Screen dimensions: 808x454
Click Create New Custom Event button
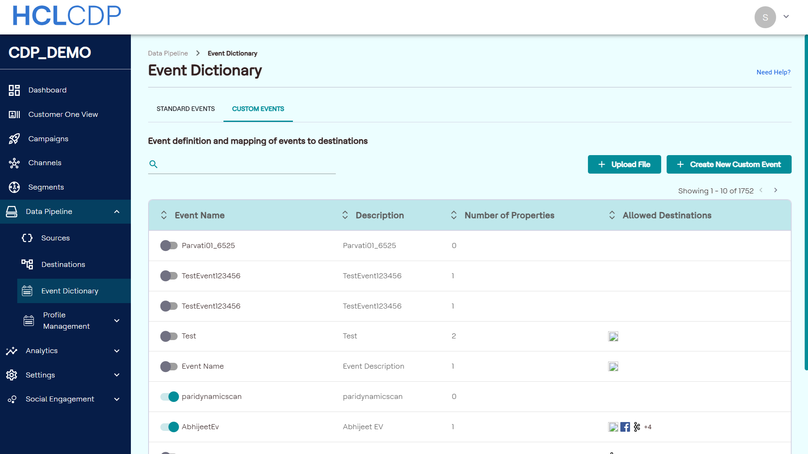728,164
